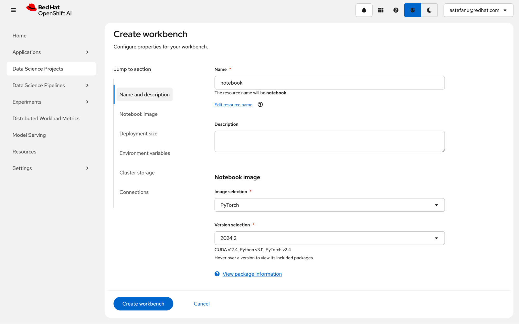Click into the Description text area
This screenshot has height=324, width=519.
pos(329,141)
